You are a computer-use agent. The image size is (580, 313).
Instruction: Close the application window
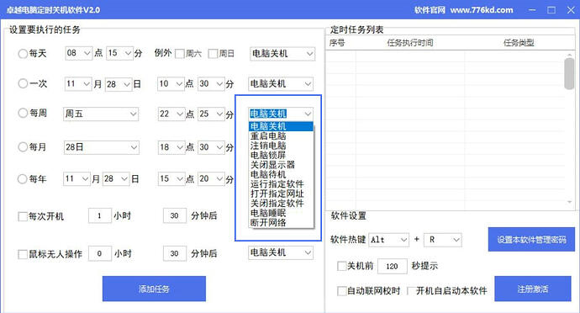point(571,10)
